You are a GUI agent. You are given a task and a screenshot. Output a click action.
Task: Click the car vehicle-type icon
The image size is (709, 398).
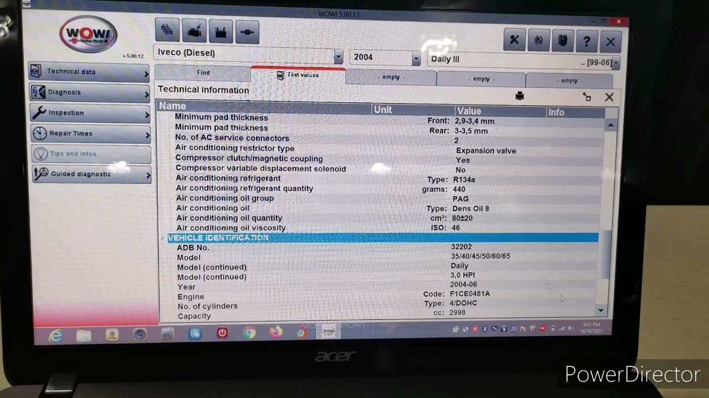coord(167,31)
